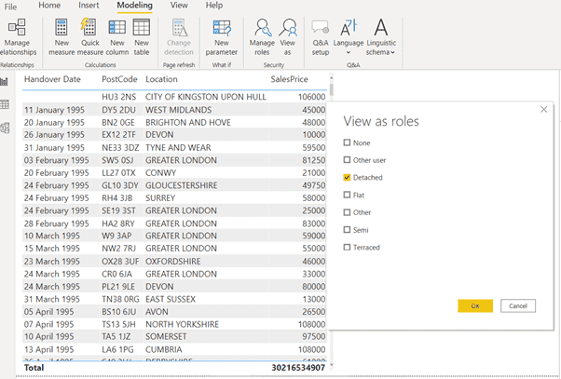Switch to Data view in sidebar
The image size is (561, 379).
[5, 104]
